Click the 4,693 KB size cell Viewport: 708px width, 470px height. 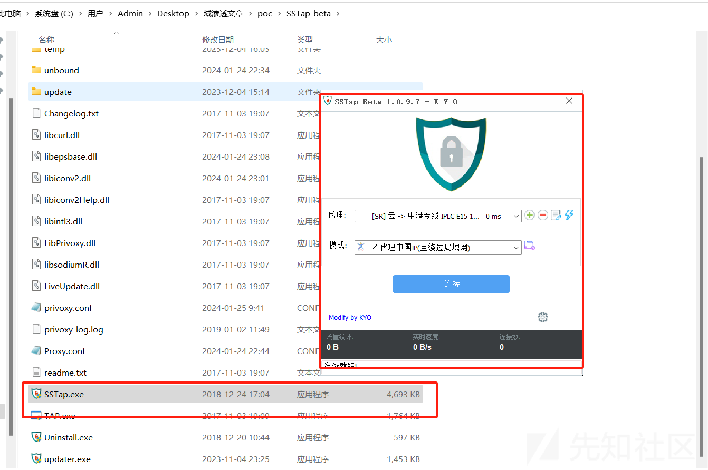click(x=403, y=394)
